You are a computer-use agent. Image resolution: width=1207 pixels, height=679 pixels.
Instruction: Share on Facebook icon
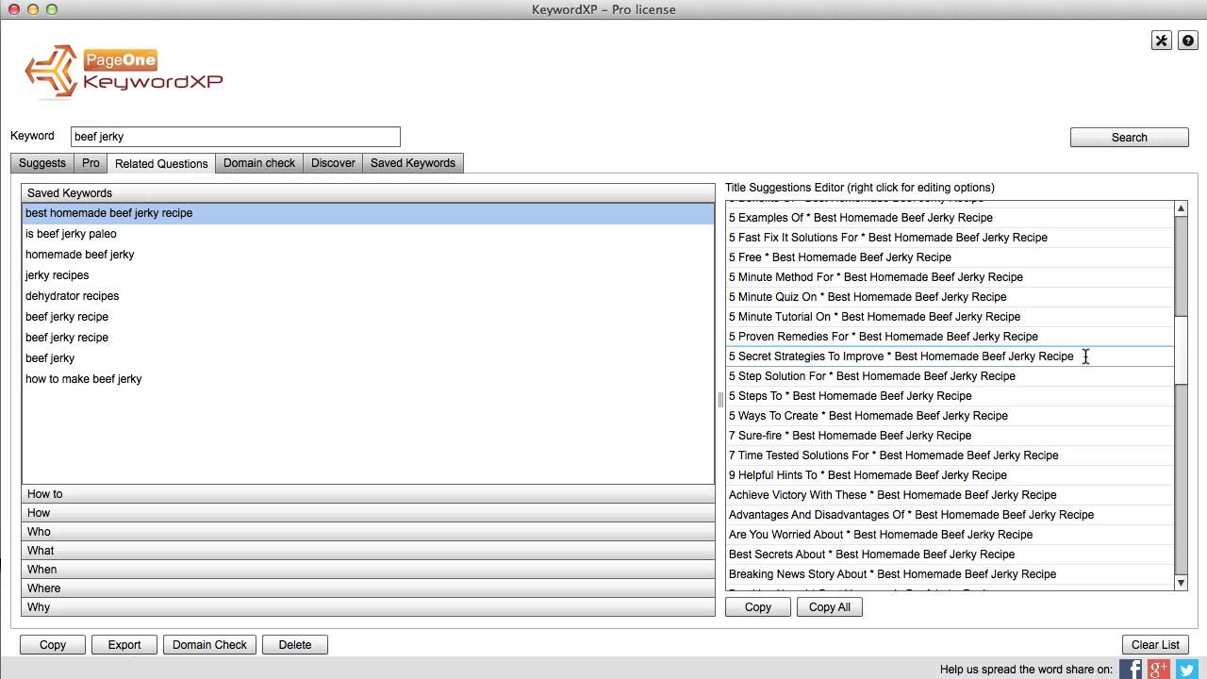[1130, 670]
